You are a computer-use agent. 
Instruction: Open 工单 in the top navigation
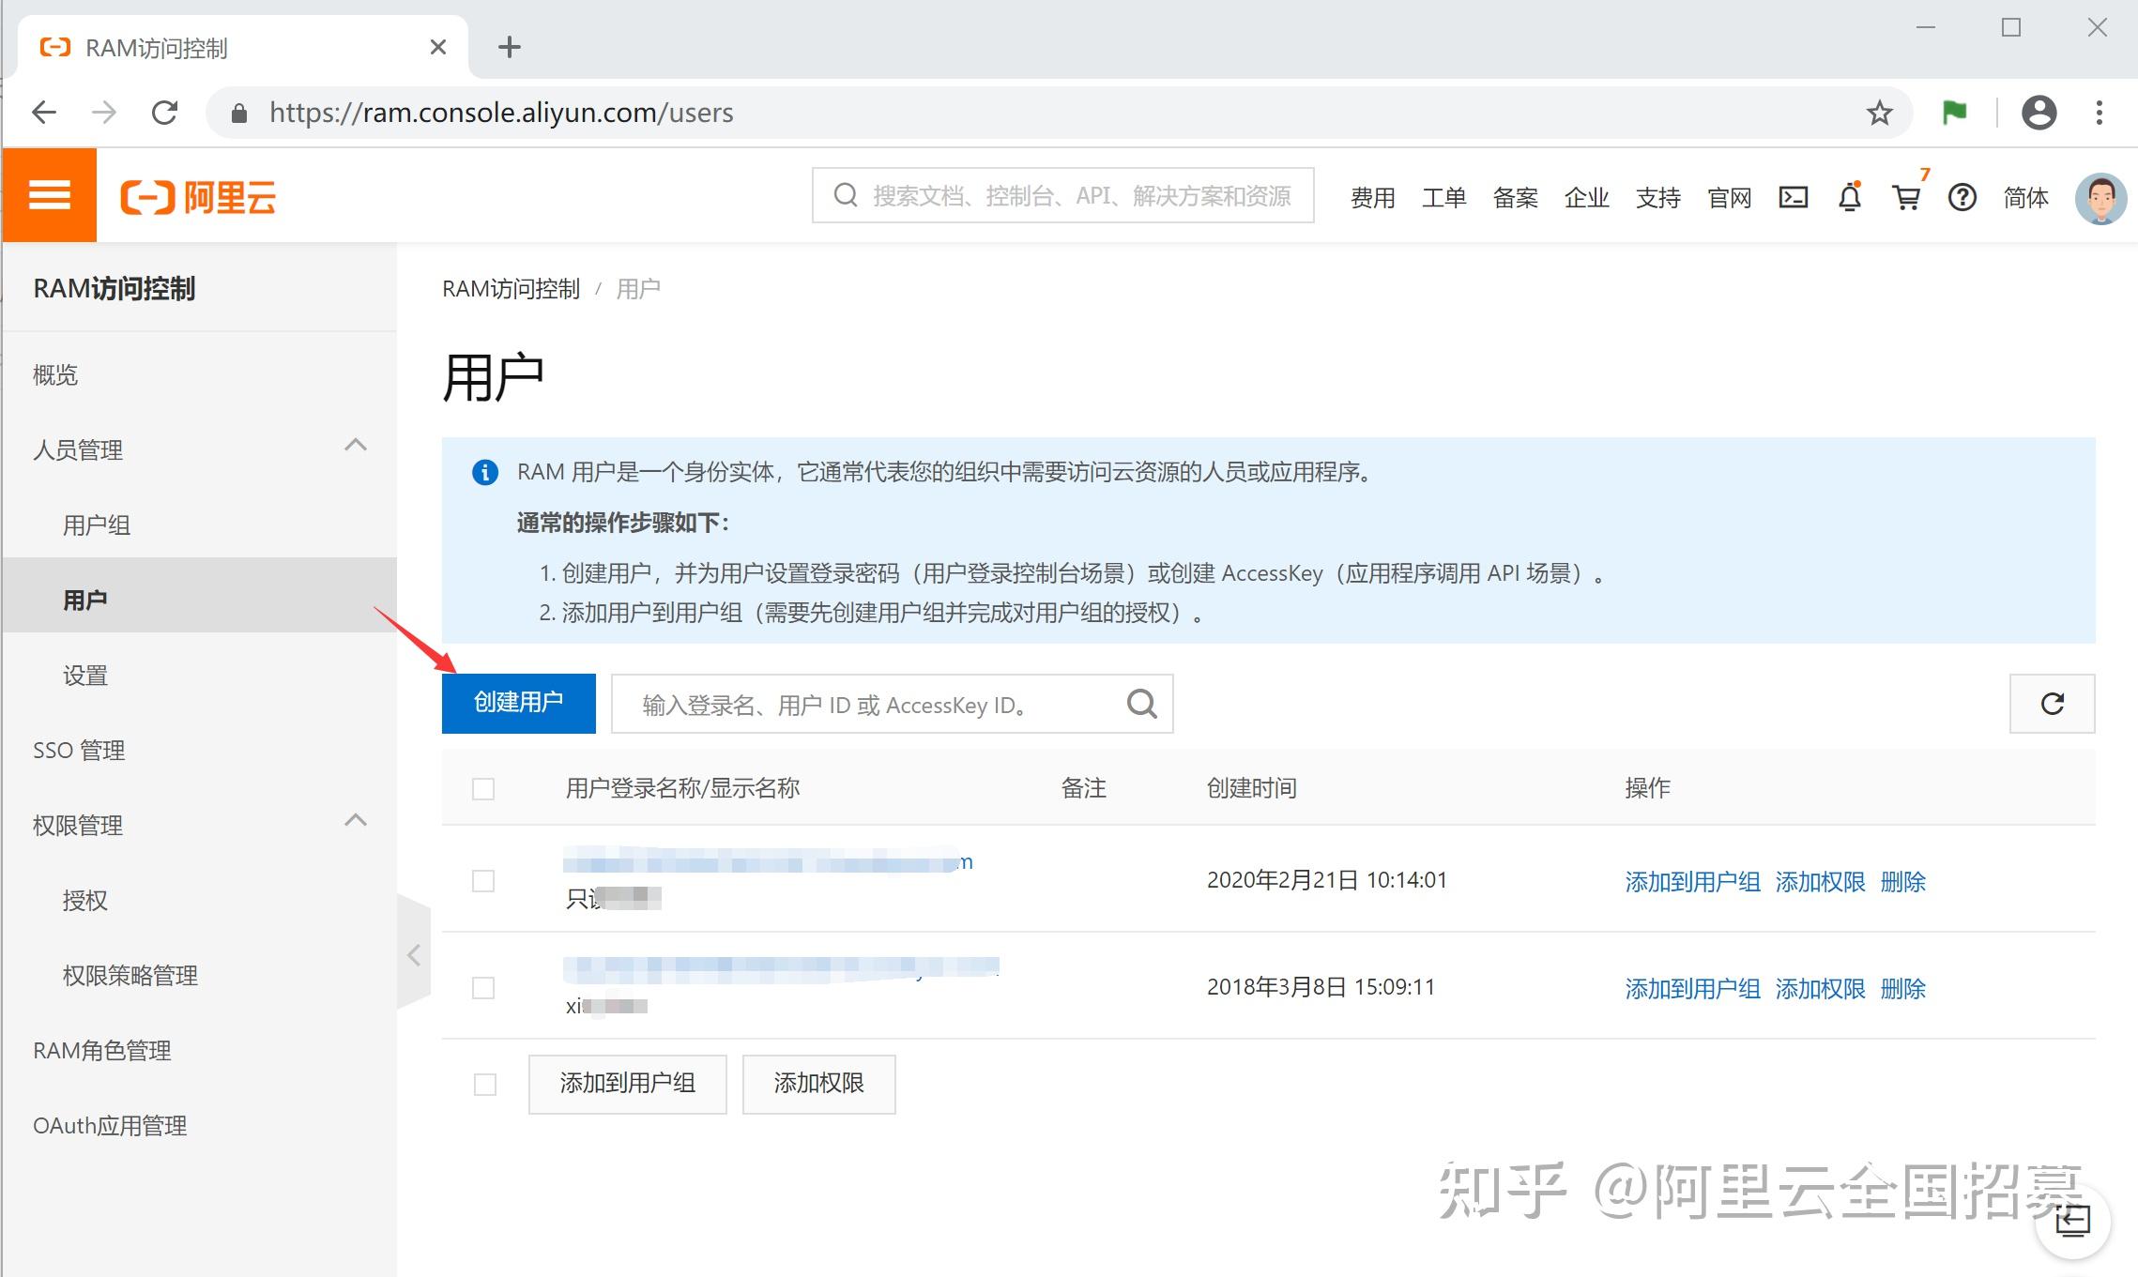tap(1444, 198)
